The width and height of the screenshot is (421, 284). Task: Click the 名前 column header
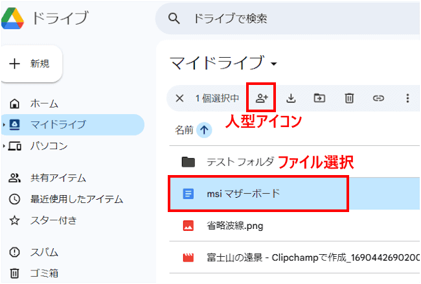point(184,130)
